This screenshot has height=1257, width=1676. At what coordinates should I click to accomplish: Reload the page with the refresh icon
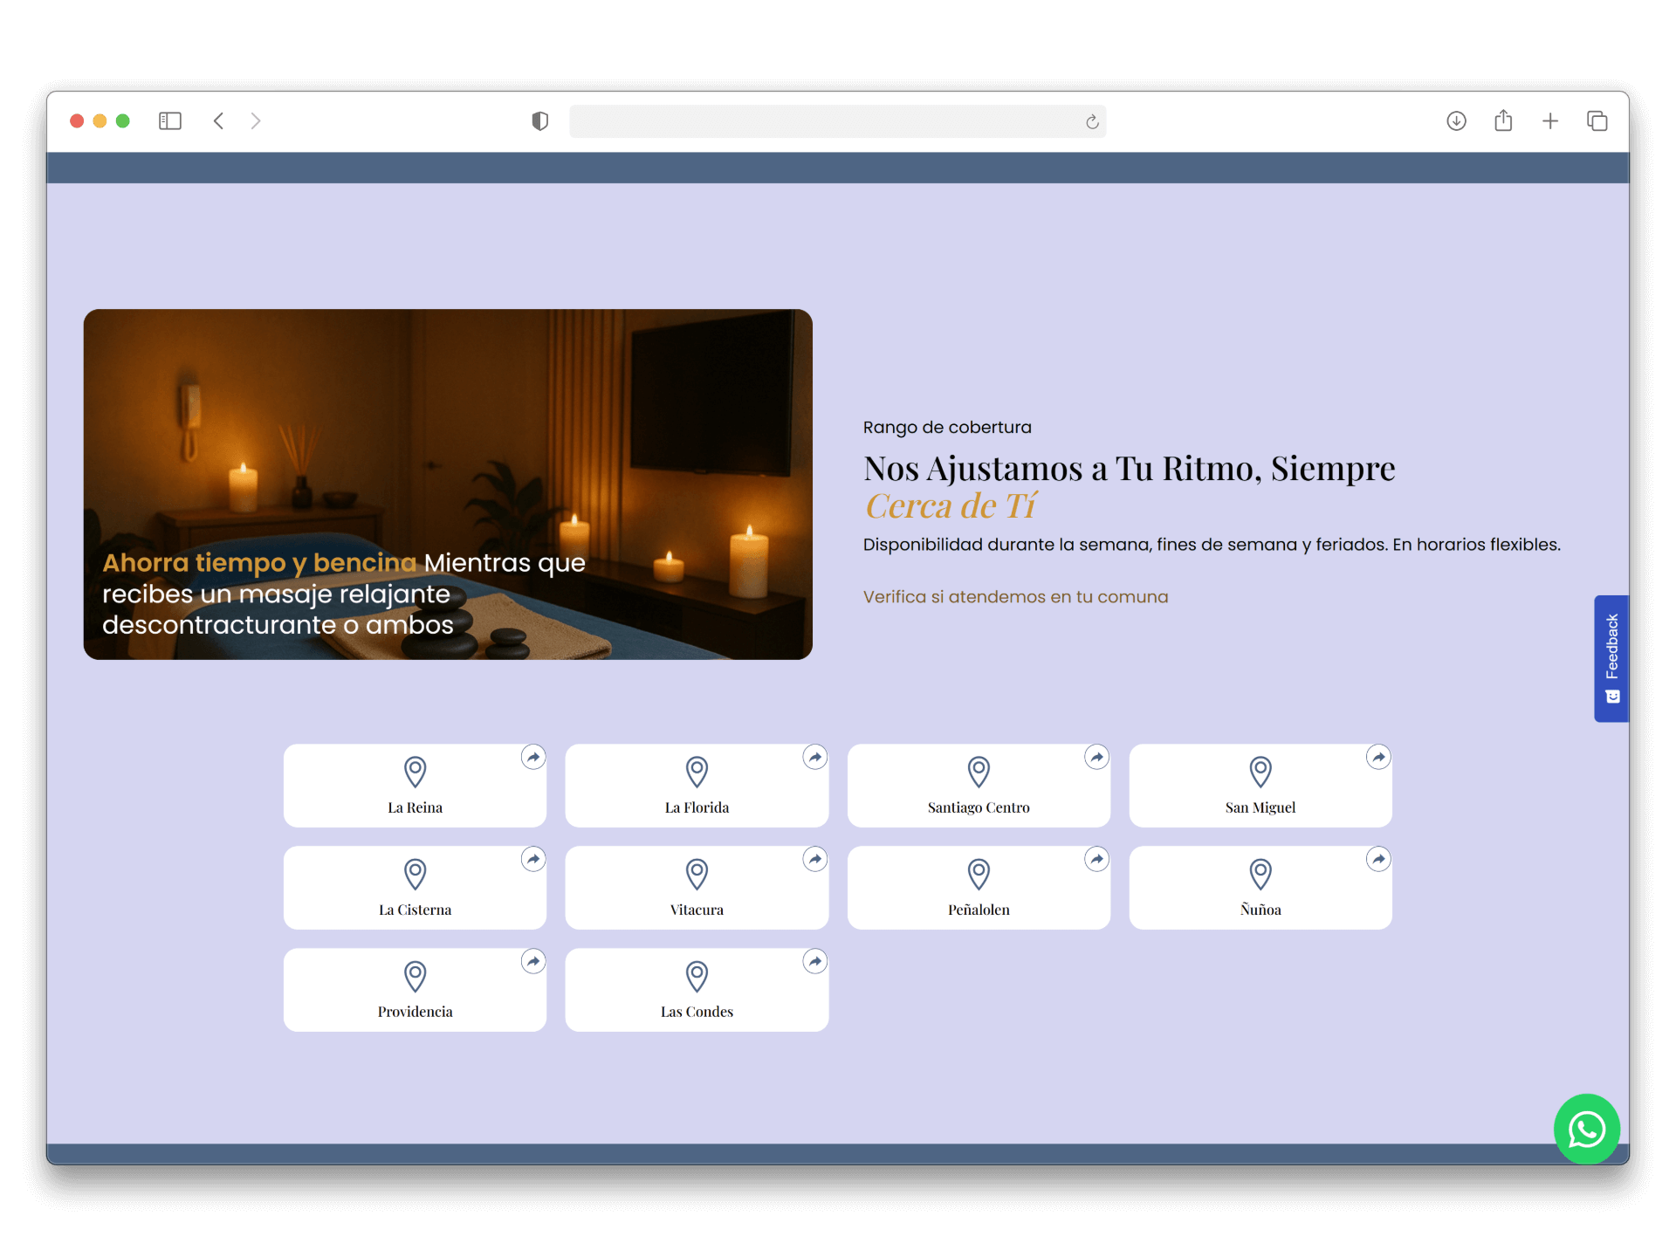pos(1092,122)
